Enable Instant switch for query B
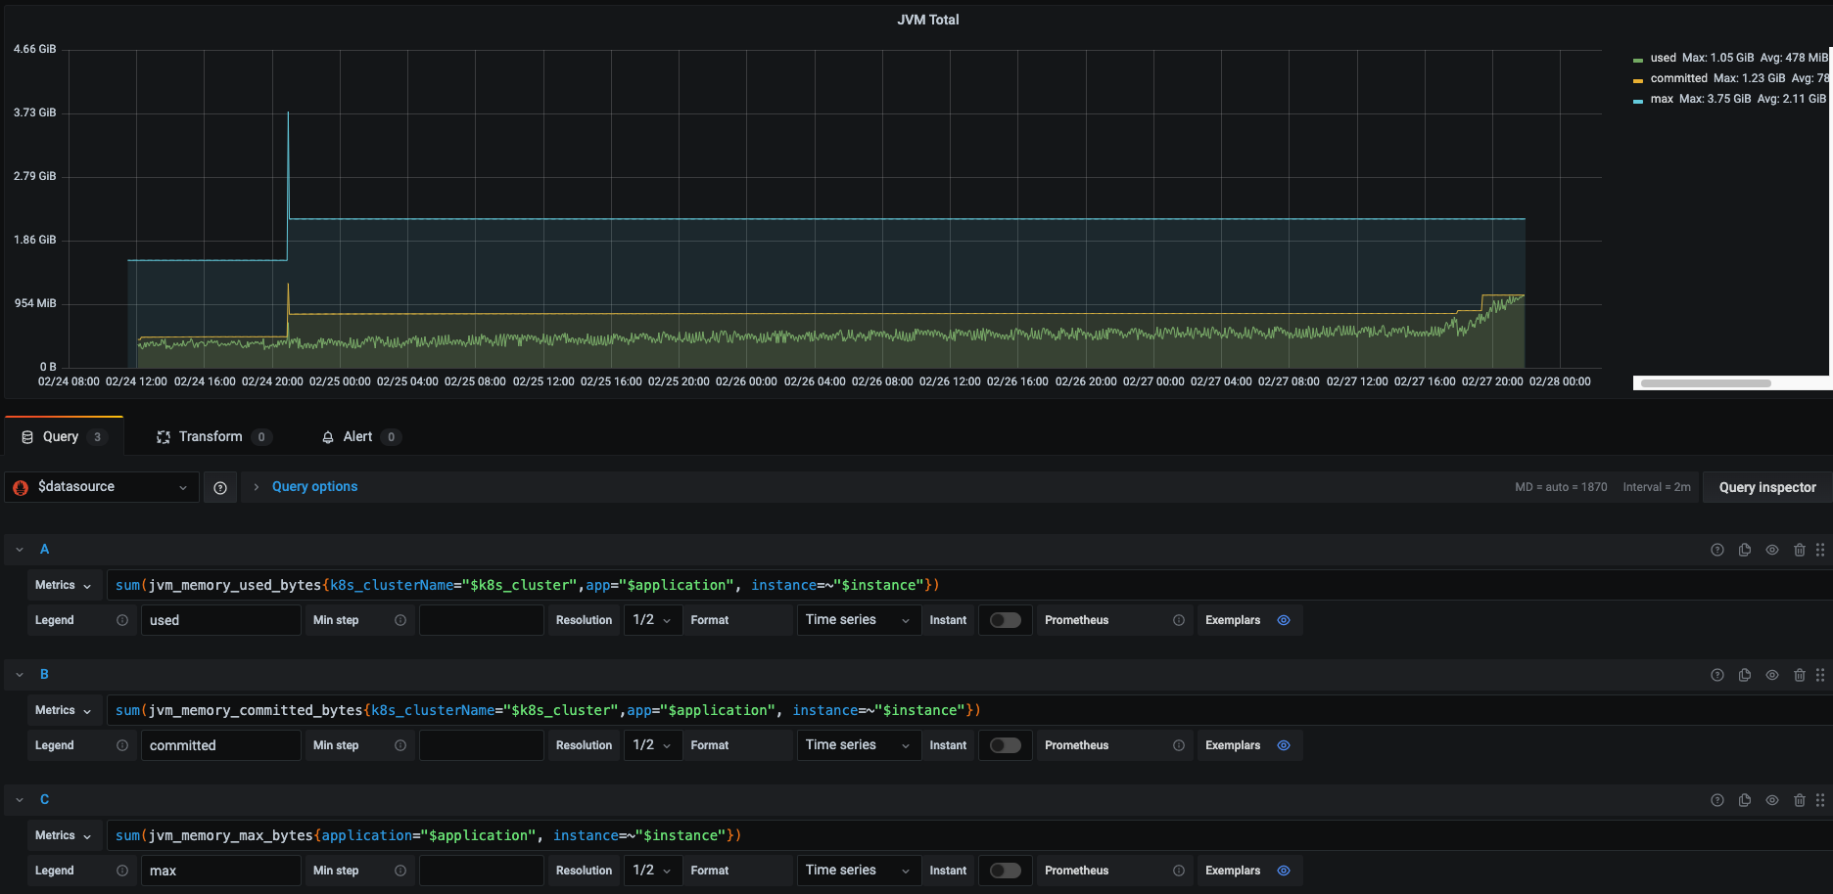Screen dimensions: 1833x894 pos(1005,745)
